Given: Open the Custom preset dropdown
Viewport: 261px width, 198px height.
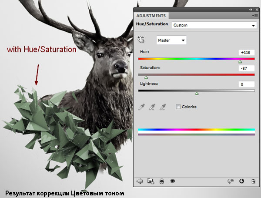Looking at the screenshot, I should click(214, 25).
